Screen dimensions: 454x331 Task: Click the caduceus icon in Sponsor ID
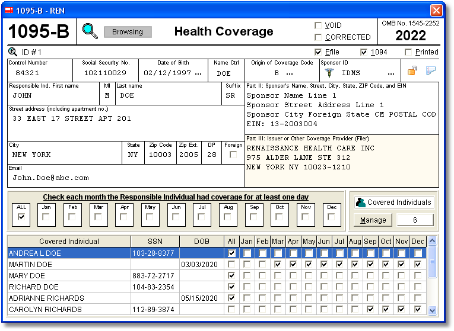[329, 73]
